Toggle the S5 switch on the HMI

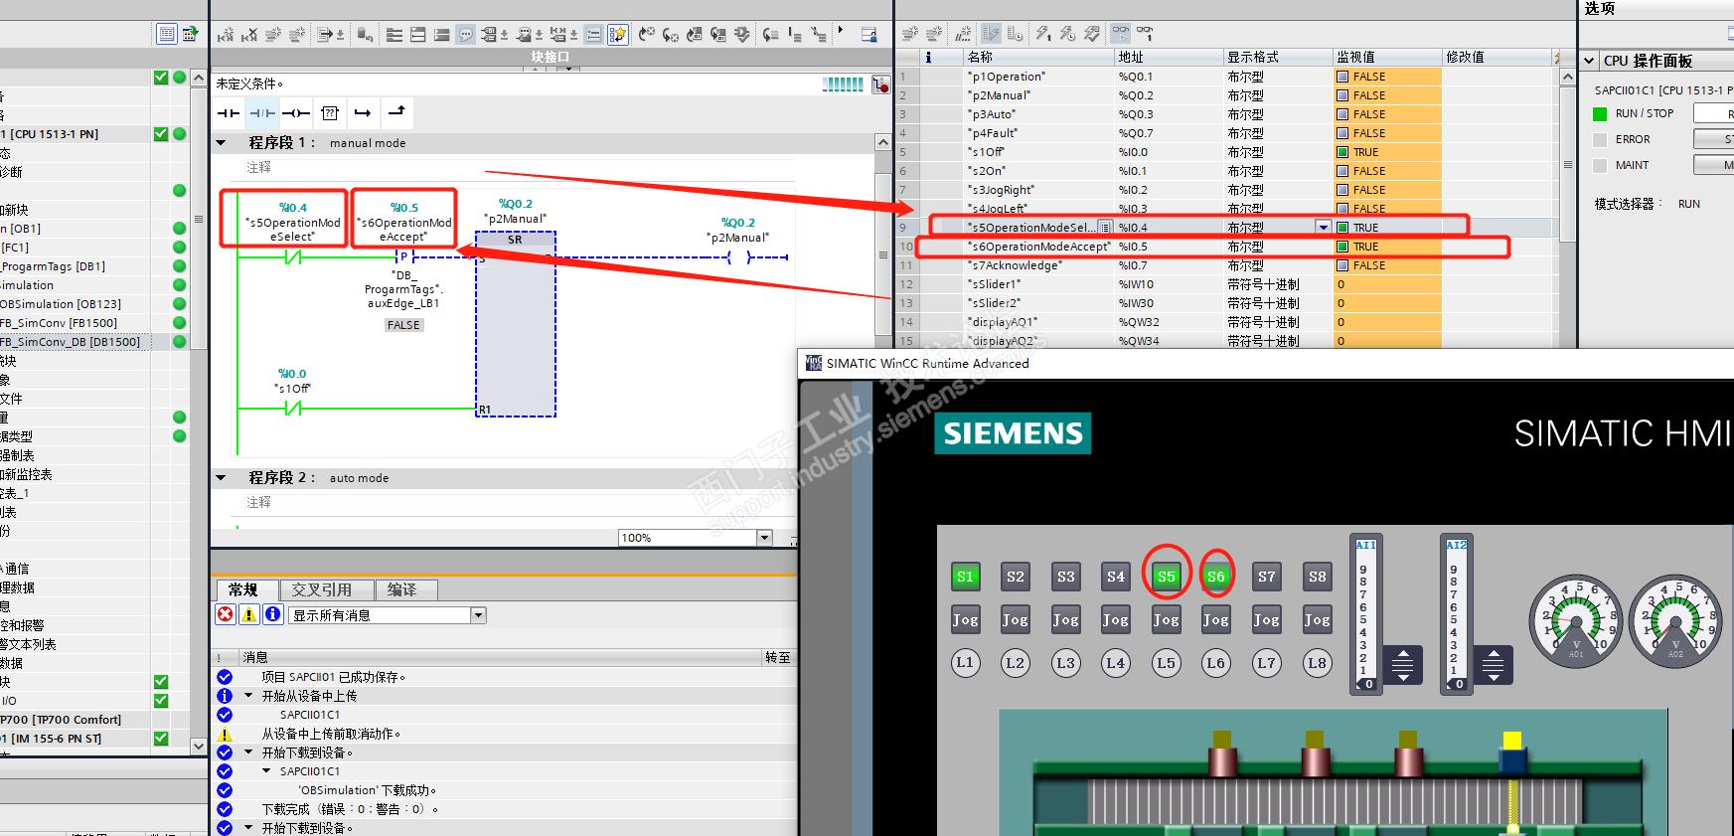pos(1166,577)
